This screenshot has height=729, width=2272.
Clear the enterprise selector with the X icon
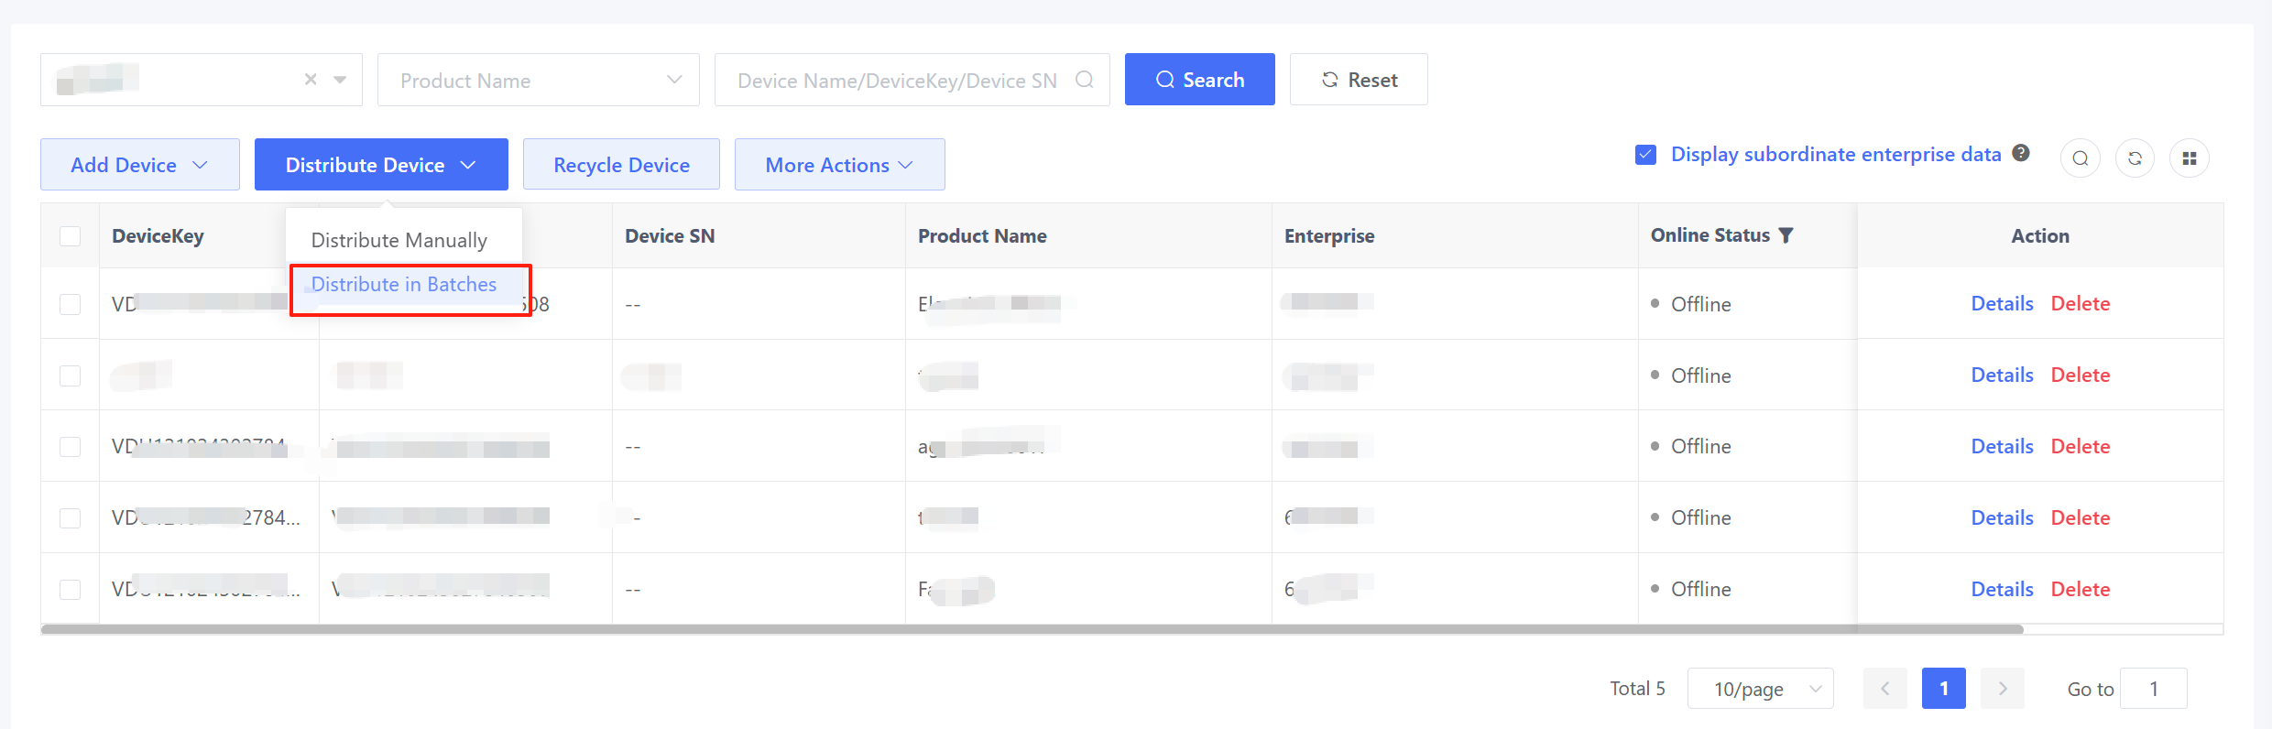(311, 80)
